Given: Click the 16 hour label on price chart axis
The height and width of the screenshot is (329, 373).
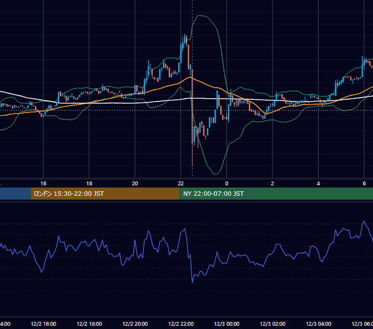Looking at the screenshot, I should pyautogui.click(x=43, y=184).
